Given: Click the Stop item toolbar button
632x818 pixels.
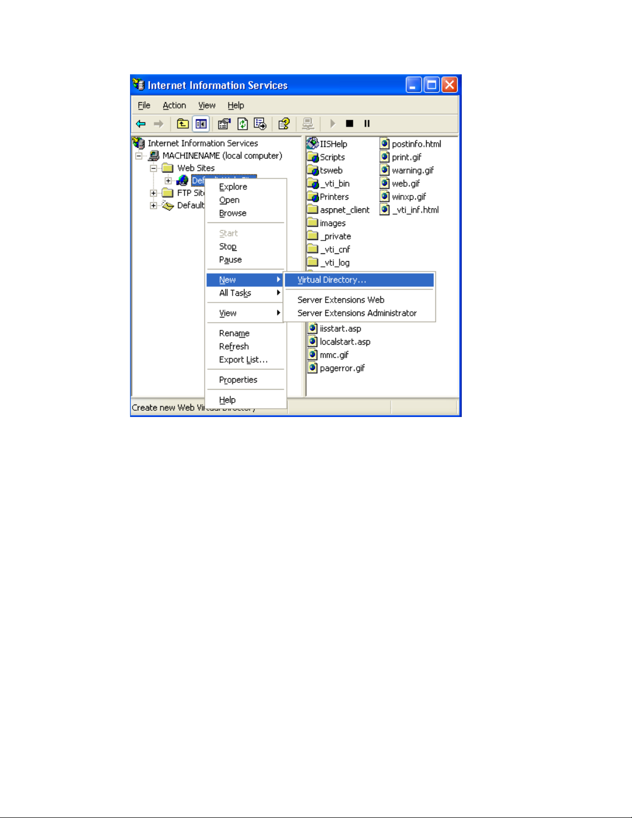Looking at the screenshot, I should coord(349,123).
